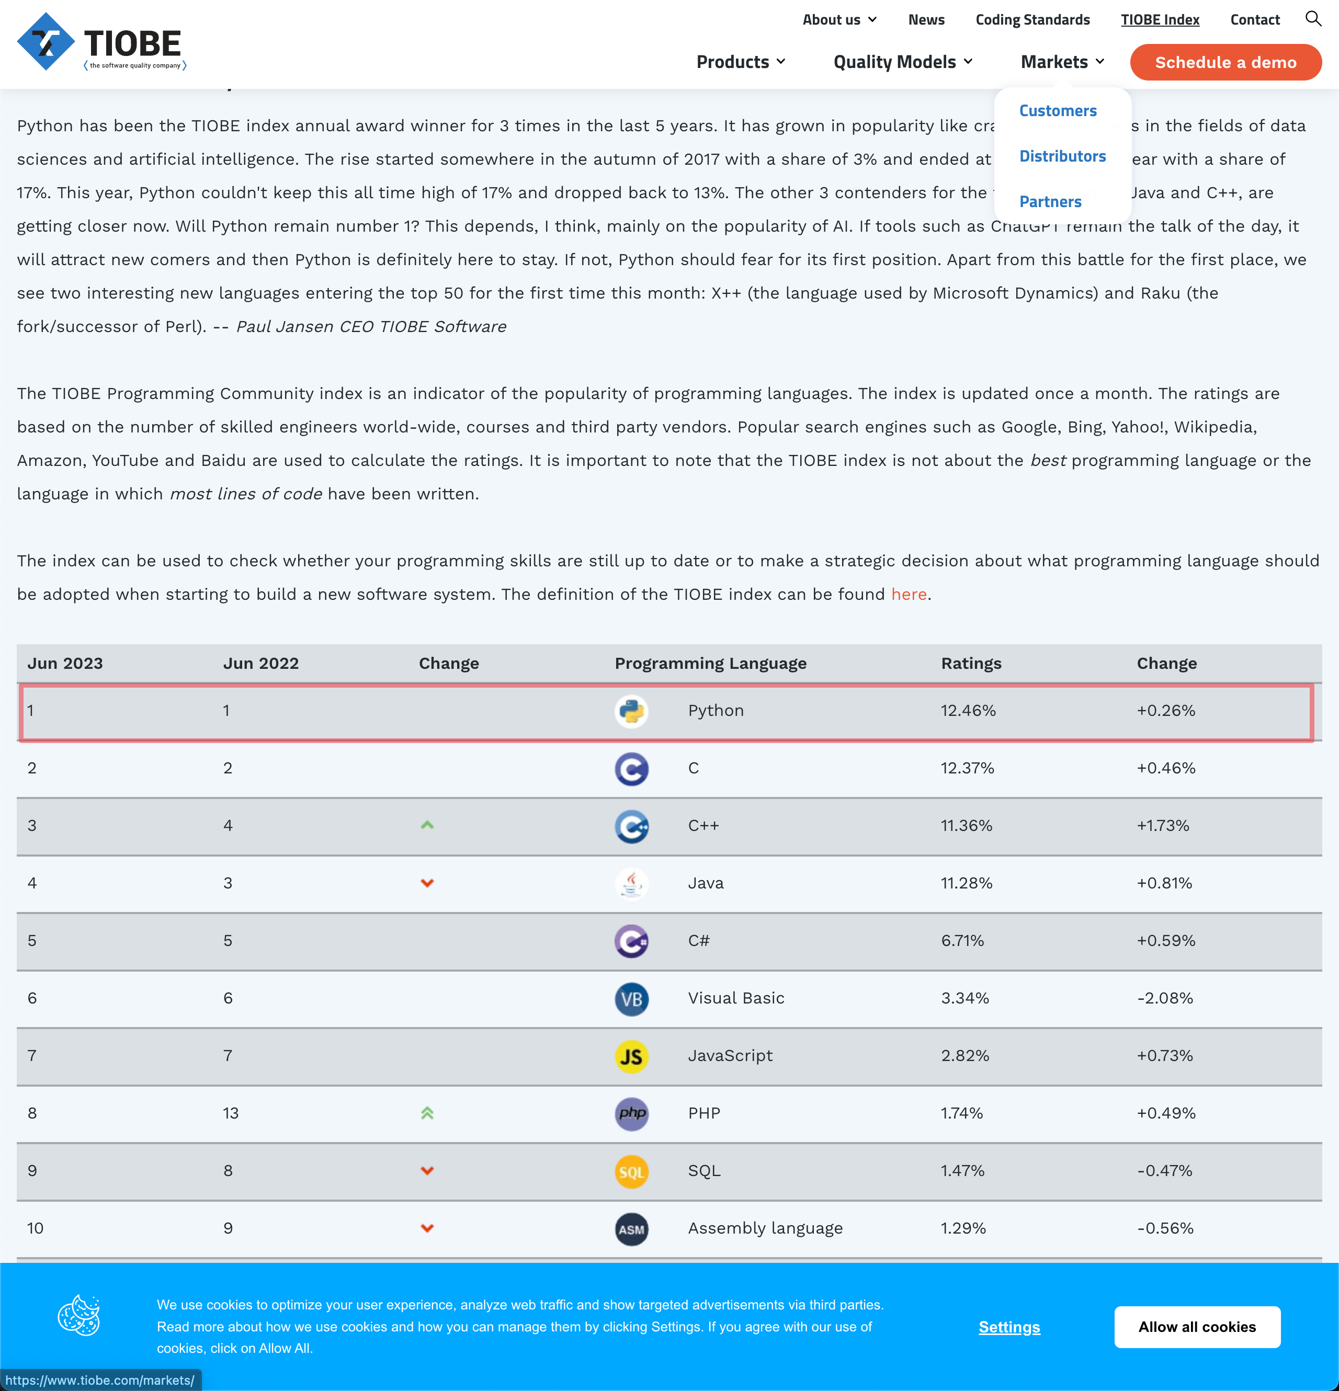Image resolution: width=1339 pixels, height=1391 pixels.
Task: Open the search magnifier icon
Action: pos(1313,19)
